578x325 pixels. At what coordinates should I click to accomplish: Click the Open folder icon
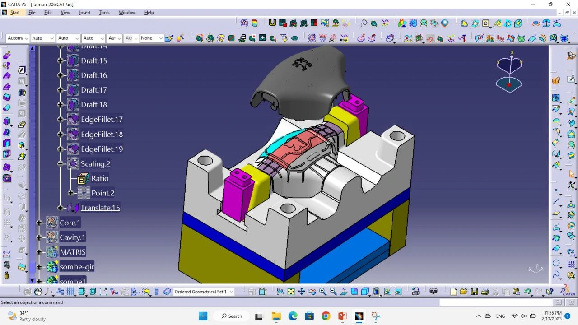pos(464,292)
